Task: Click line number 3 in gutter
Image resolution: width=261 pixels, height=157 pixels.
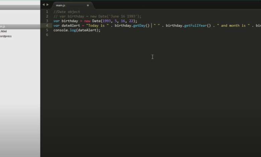Action: [x=47, y=21]
